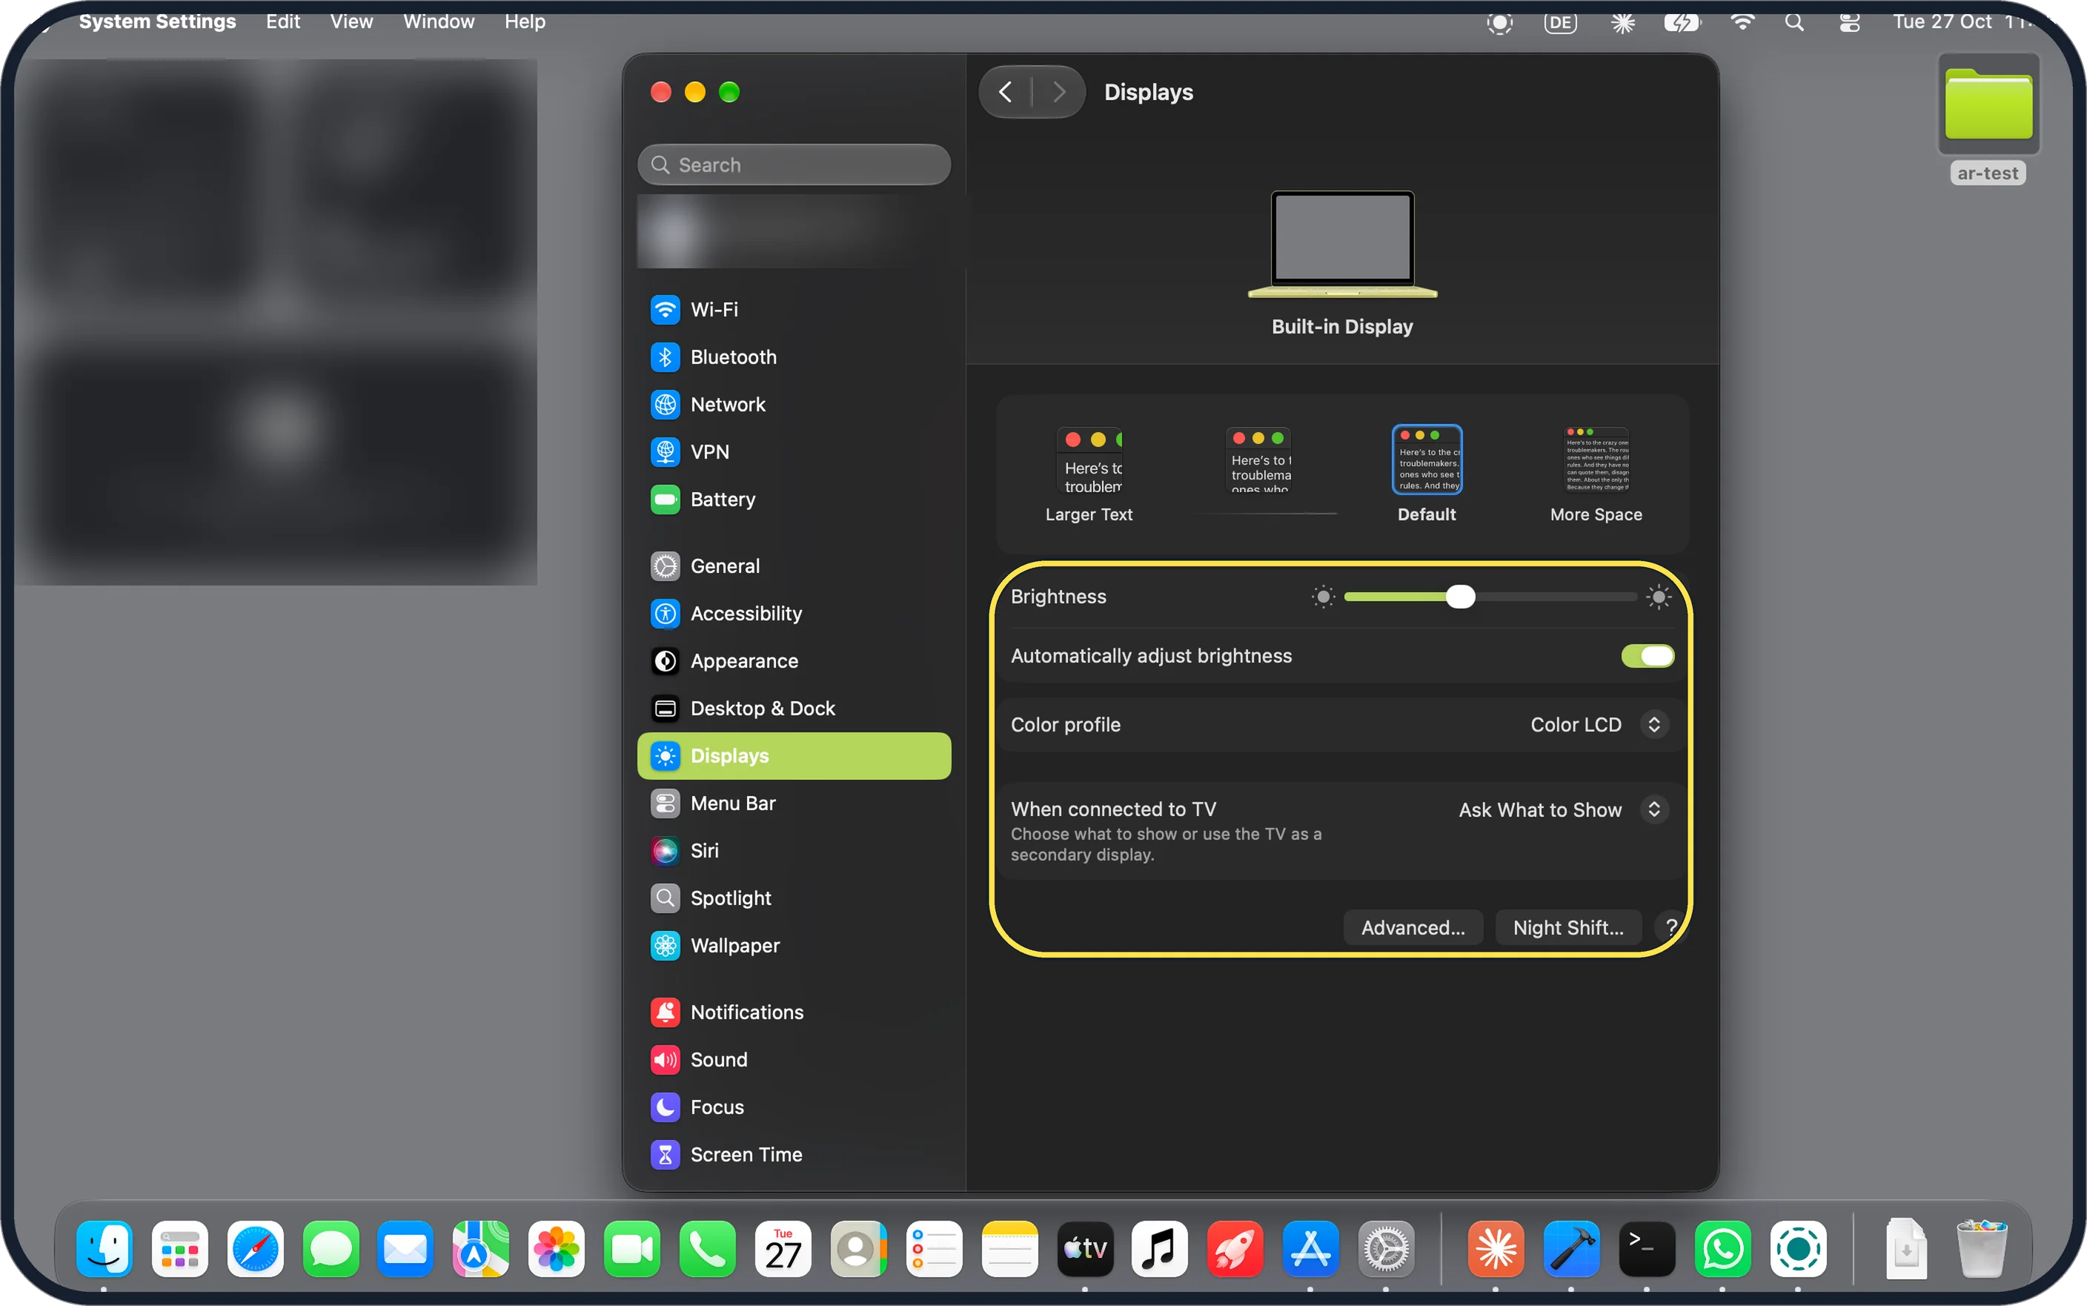
Task: Open Battery settings in sidebar
Action: coord(794,500)
